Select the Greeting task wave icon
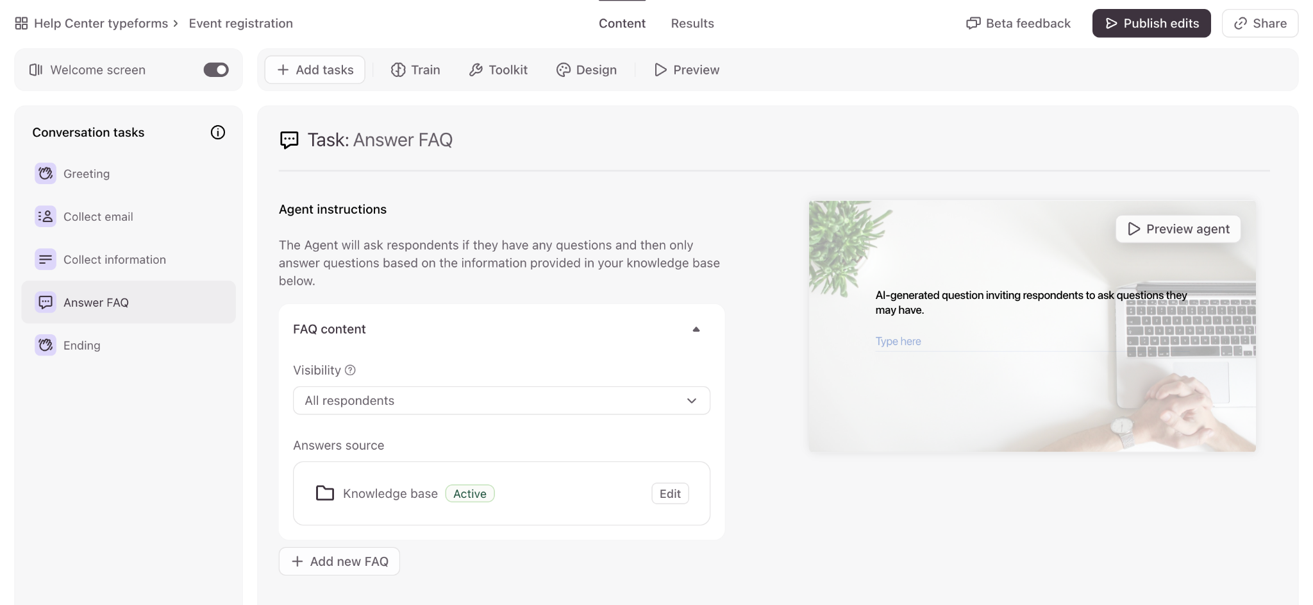1313x605 pixels. pos(46,174)
